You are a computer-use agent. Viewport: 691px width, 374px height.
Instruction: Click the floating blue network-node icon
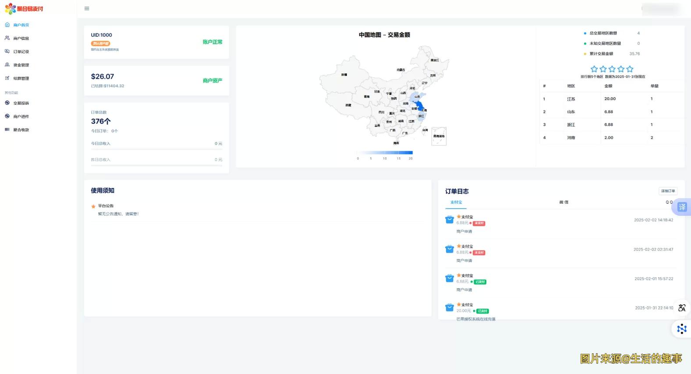pyautogui.click(x=681, y=329)
